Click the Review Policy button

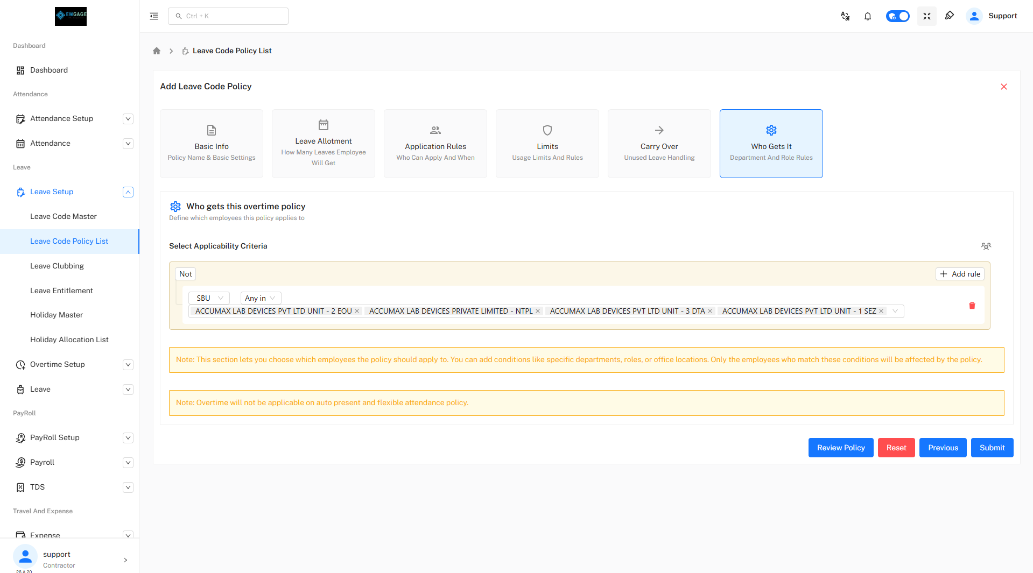(x=841, y=448)
